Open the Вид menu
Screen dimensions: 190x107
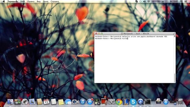[x=39, y=1]
